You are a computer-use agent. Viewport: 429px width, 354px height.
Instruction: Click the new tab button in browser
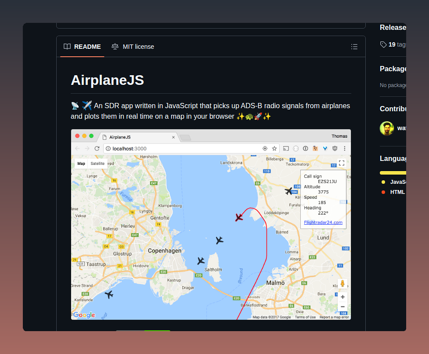[x=185, y=138]
